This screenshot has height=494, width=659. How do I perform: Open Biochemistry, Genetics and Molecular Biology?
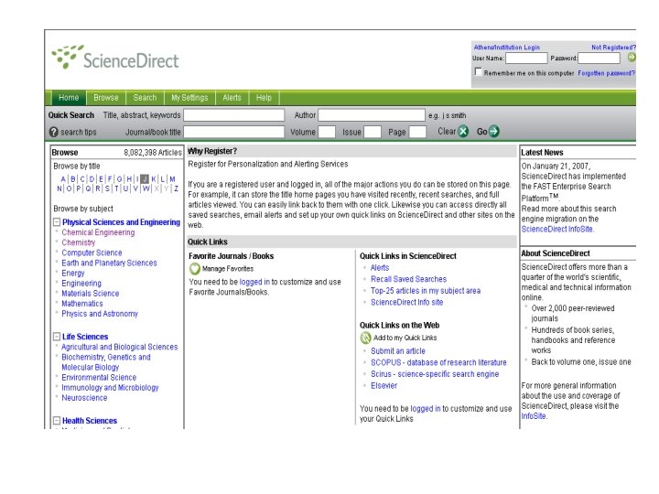(x=106, y=361)
